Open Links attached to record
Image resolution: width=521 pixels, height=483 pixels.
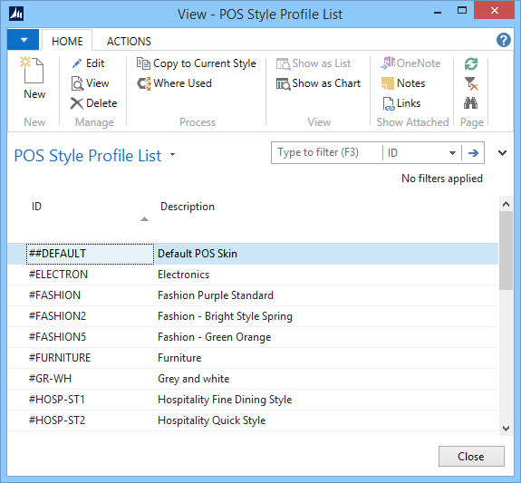[401, 103]
